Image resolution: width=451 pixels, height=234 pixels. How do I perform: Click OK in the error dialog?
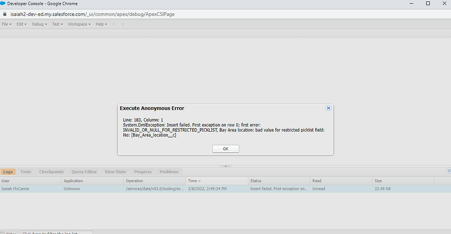pos(225,149)
